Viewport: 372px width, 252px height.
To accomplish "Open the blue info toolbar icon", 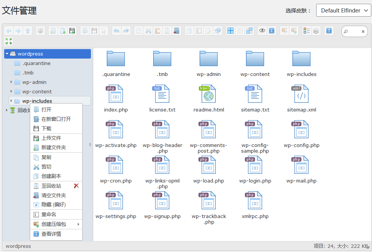I will (x=272, y=30).
